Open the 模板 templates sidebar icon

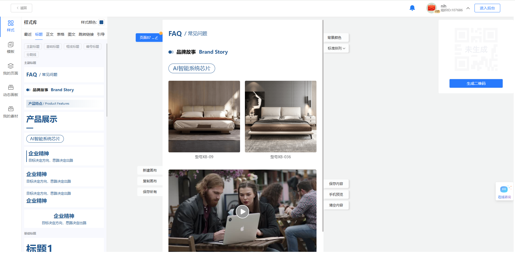pyautogui.click(x=10, y=47)
